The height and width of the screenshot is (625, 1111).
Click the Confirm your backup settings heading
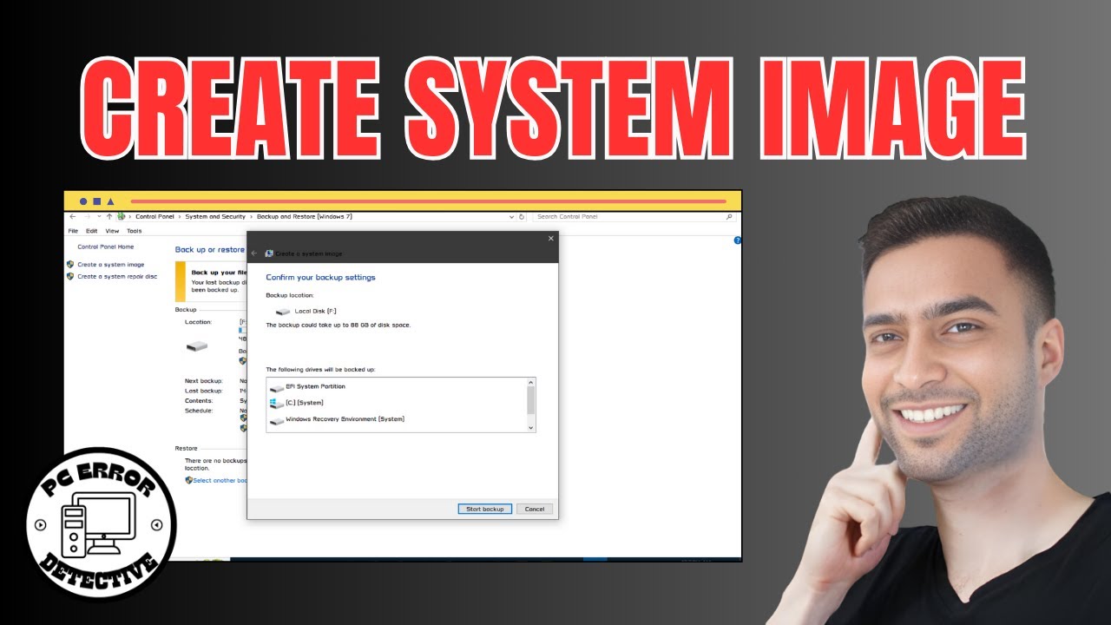pyautogui.click(x=320, y=278)
